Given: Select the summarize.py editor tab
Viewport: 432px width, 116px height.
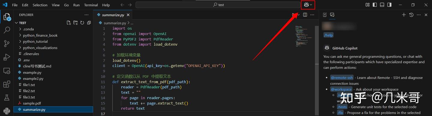Looking at the screenshot, I should (113, 15).
